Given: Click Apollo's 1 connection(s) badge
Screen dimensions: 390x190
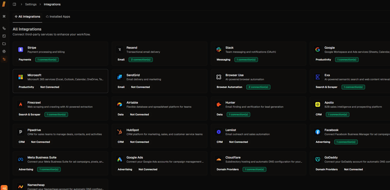Looking at the screenshot, I should pos(337,114).
